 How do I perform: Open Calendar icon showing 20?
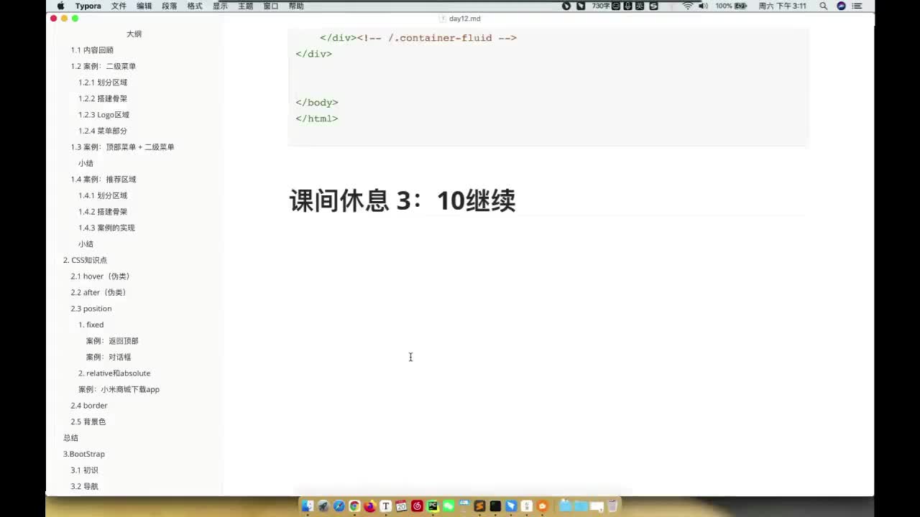pos(401,506)
